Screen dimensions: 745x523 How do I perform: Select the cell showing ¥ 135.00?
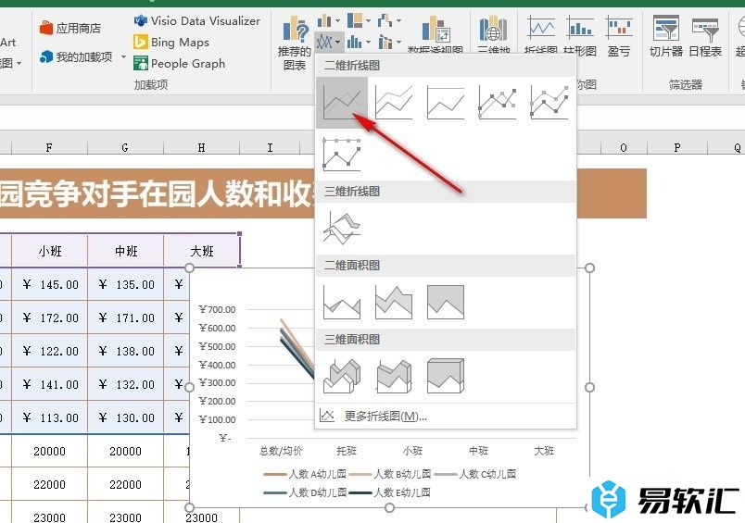(x=125, y=284)
